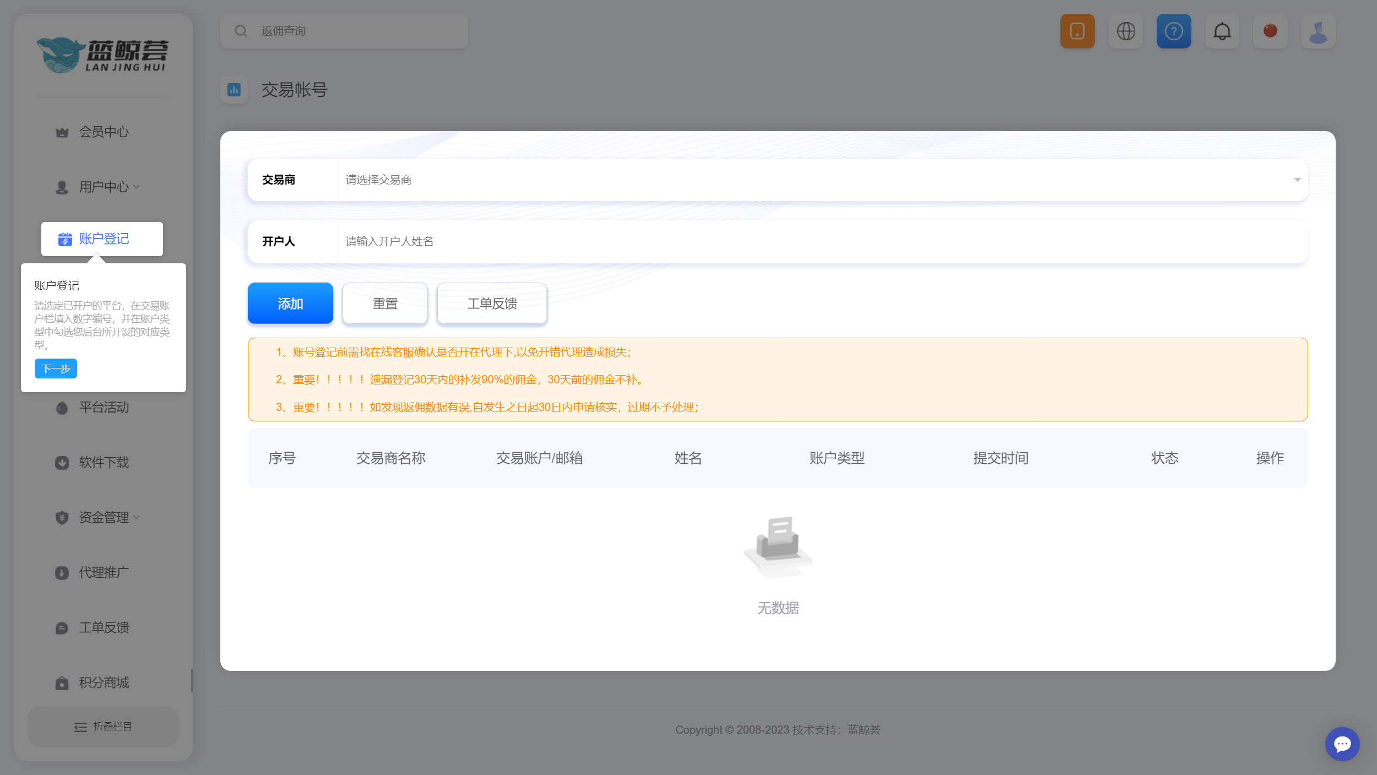
Task: Click the China flag icon
Action: [x=1270, y=31]
